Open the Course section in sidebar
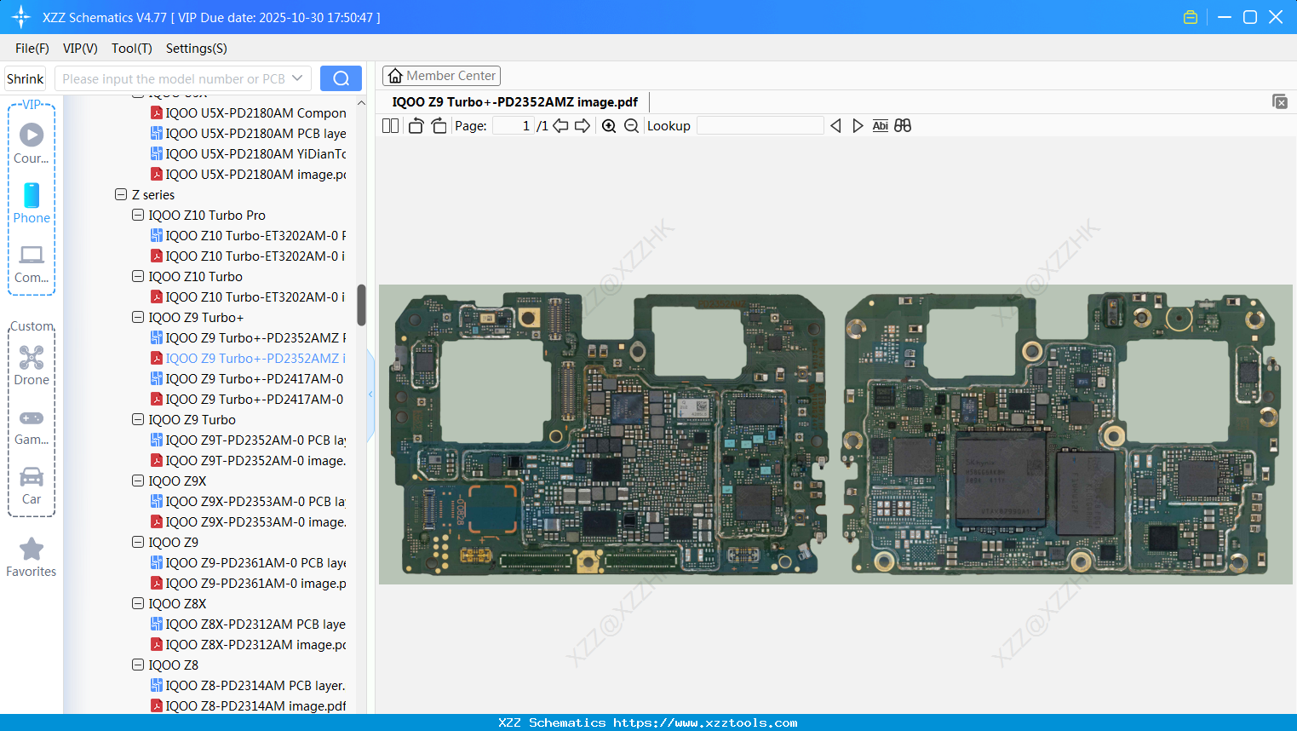 [x=32, y=143]
